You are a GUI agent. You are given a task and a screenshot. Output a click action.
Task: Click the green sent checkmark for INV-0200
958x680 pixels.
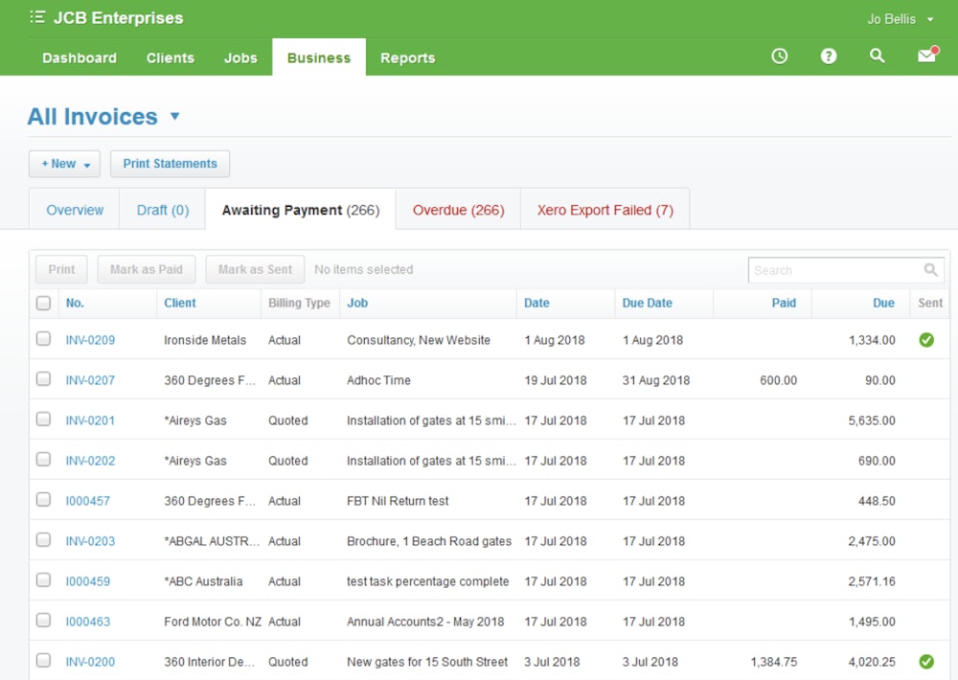926,662
